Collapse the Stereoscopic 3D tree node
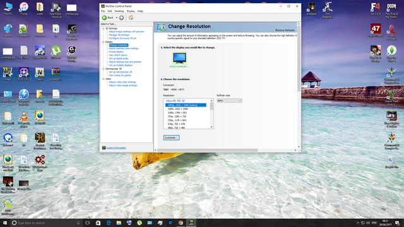 coord(104,69)
